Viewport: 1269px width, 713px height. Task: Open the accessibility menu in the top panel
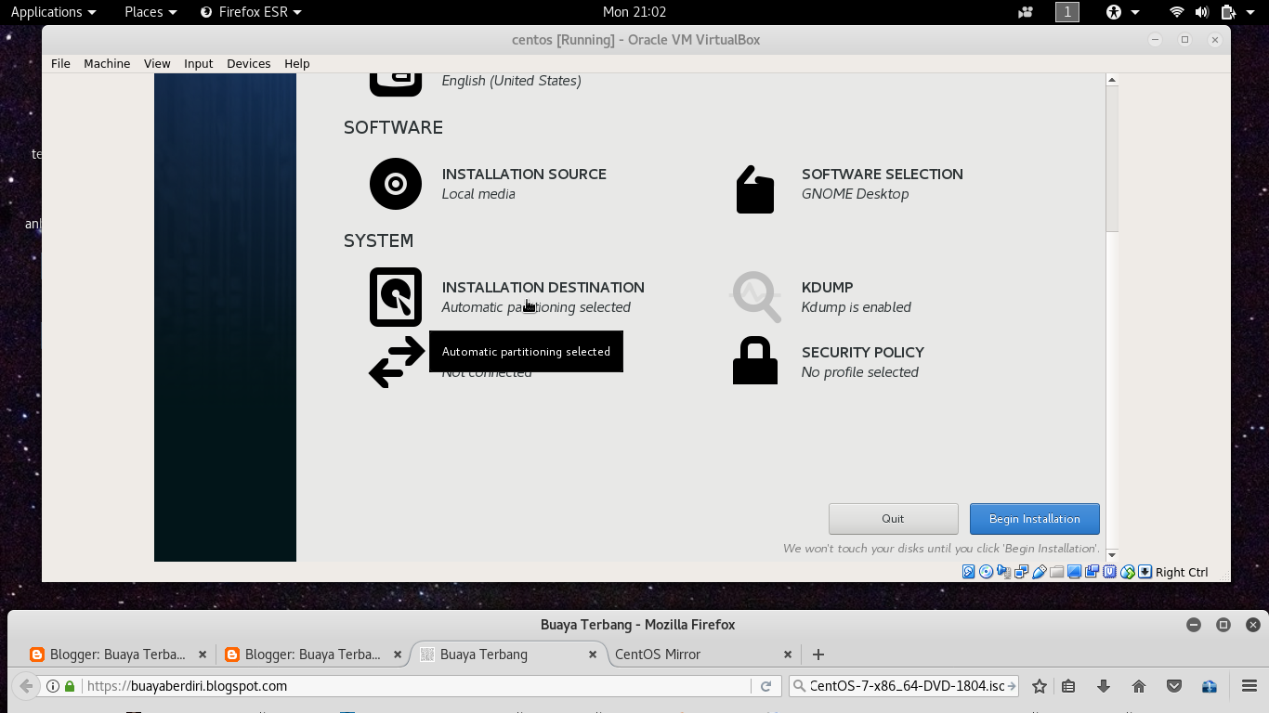1123,12
